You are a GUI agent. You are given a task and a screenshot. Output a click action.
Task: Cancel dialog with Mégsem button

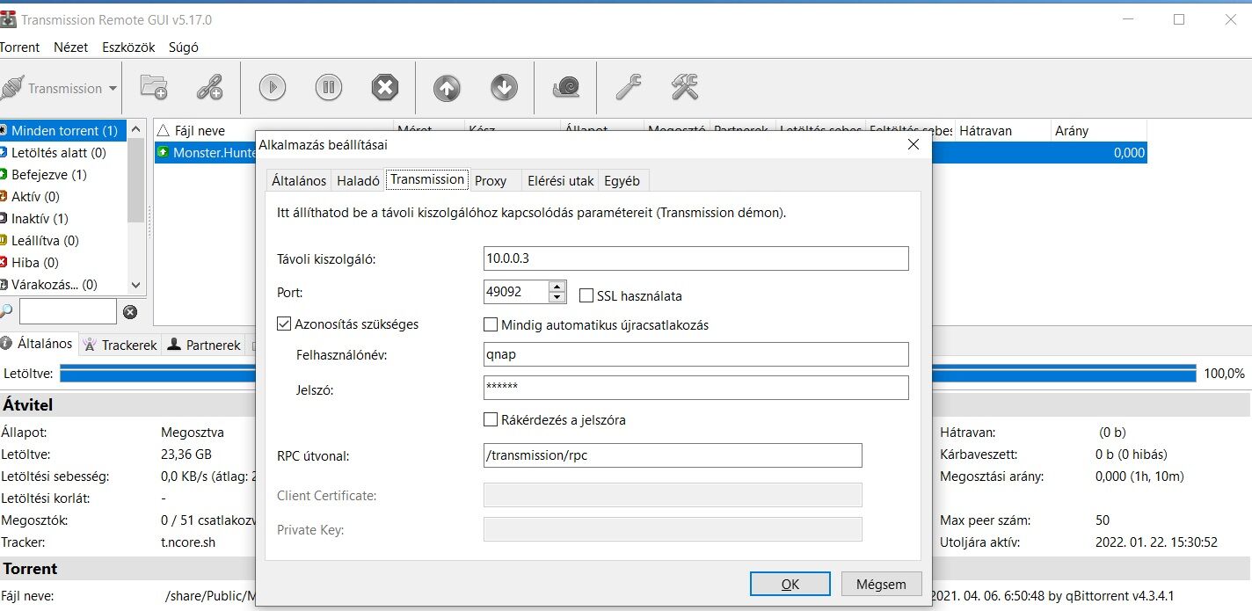881,584
